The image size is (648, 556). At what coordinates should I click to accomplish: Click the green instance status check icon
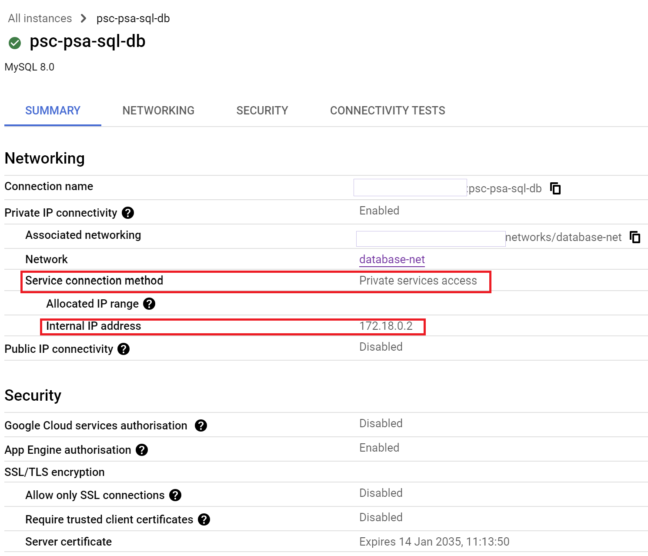[15, 43]
